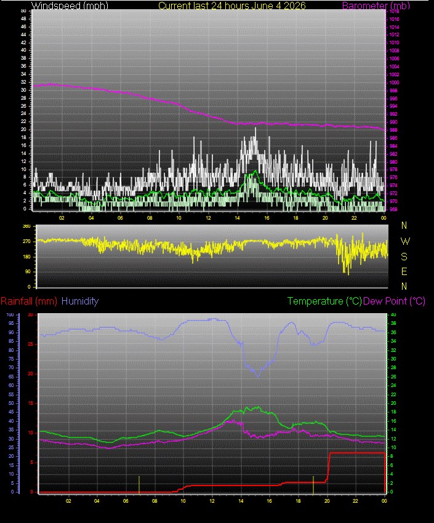Click the red 25 mark on rainfall scale
The height and width of the screenshot is (523, 434).
[x=30, y=344]
